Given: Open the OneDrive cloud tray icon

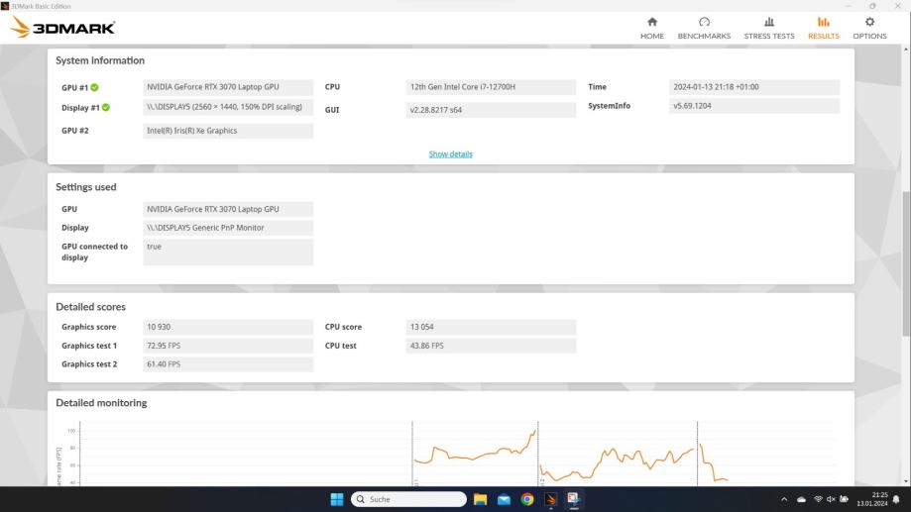Looking at the screenshot, I should pos(801,499).
